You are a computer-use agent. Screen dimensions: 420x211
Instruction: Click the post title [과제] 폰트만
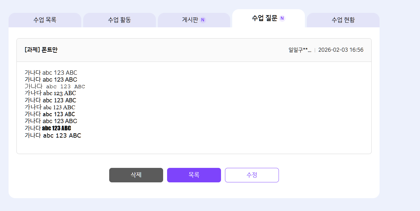point(41,50)
